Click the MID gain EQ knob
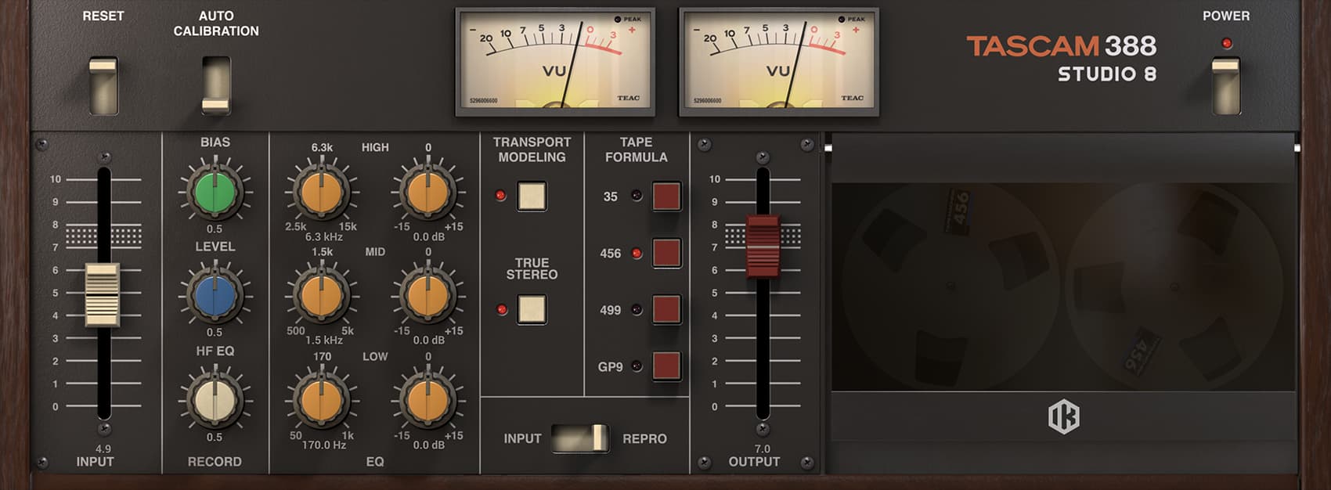This screenshot has height=490, width=1331. (x=427, y=296)
